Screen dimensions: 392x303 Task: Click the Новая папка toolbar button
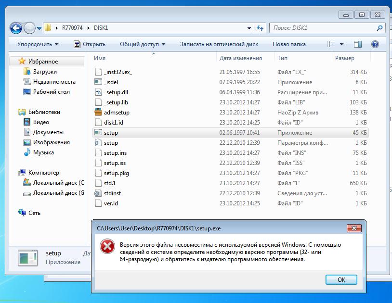click(289, 44)
